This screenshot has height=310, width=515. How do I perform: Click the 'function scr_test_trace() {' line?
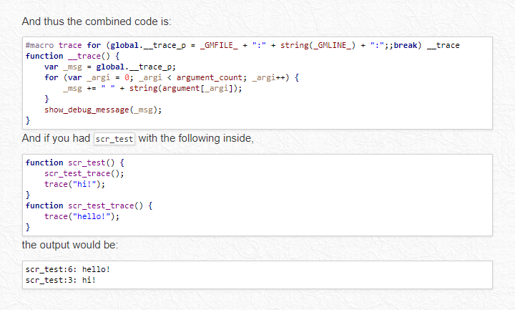pyautogui.click(x=89, y=205)
